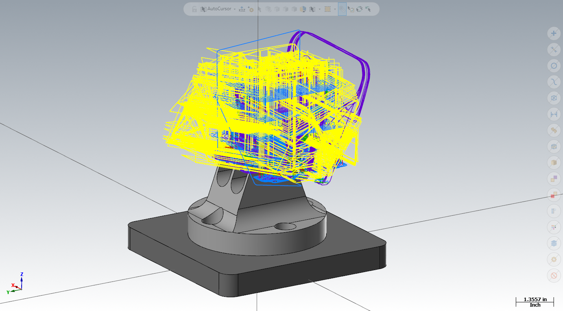Click the blue list bracket quick mask
Viewport: 563px width, 311px height.
tap(554, 211)
